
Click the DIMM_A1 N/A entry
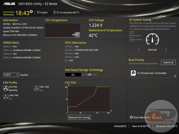(x=10, y=47)
